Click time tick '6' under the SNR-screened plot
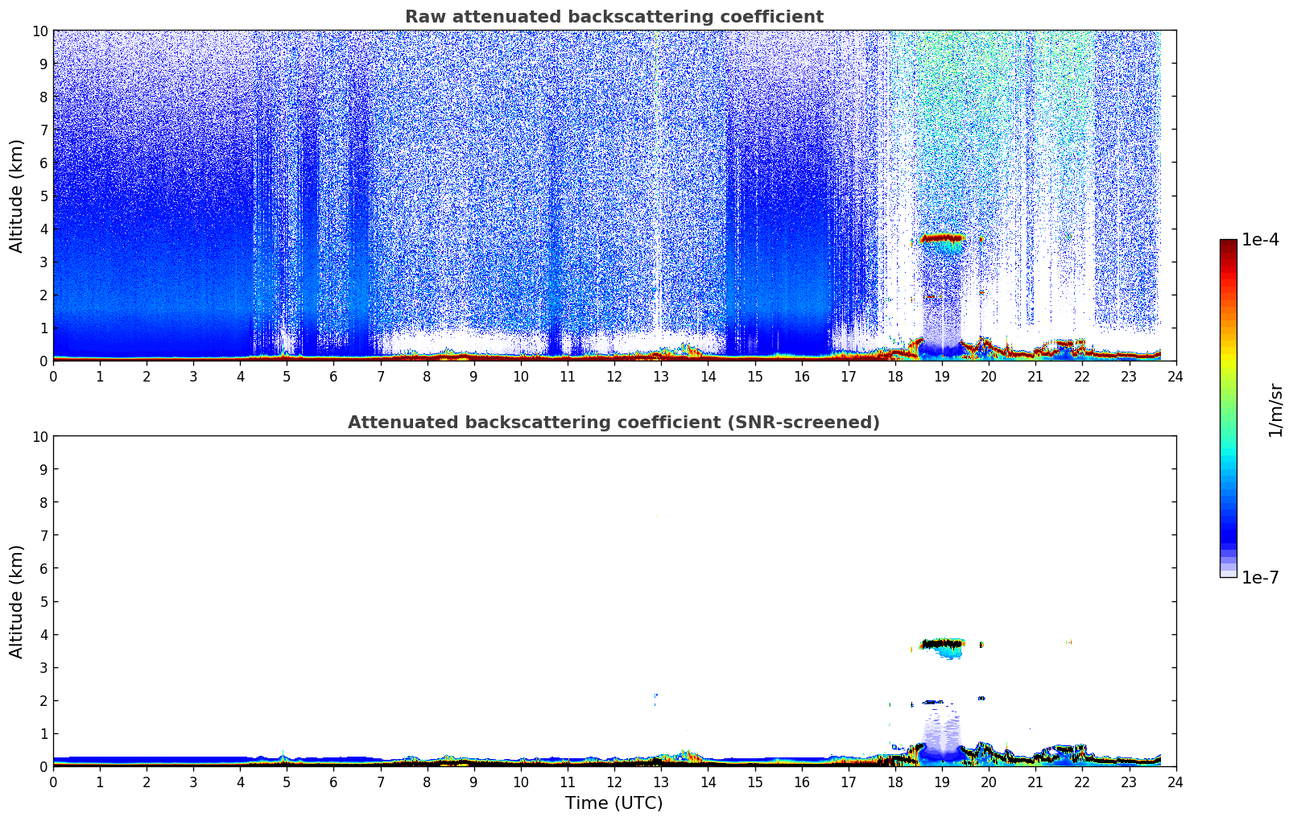This screenshot has width=1293, height=821. pos(334,782)
